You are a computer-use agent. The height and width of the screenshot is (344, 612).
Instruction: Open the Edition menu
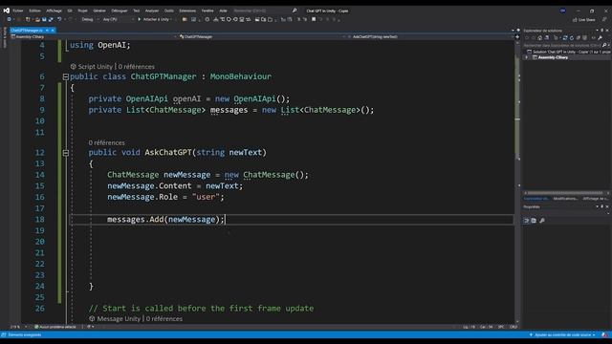pos(34,11)
